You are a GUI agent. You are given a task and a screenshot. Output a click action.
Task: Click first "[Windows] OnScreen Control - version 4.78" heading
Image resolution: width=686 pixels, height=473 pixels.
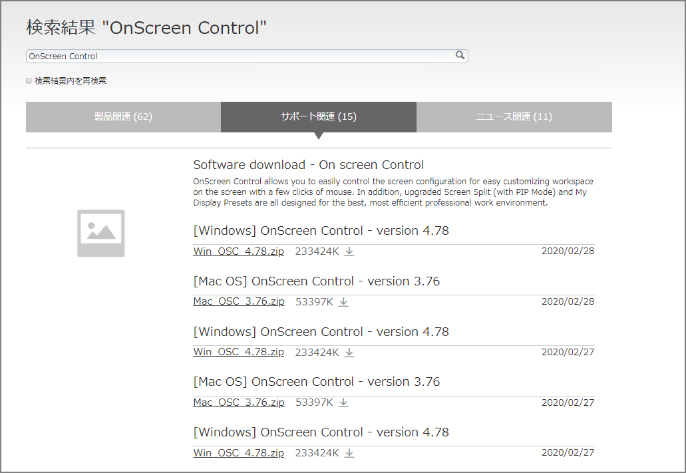click(x=321, y=232)
